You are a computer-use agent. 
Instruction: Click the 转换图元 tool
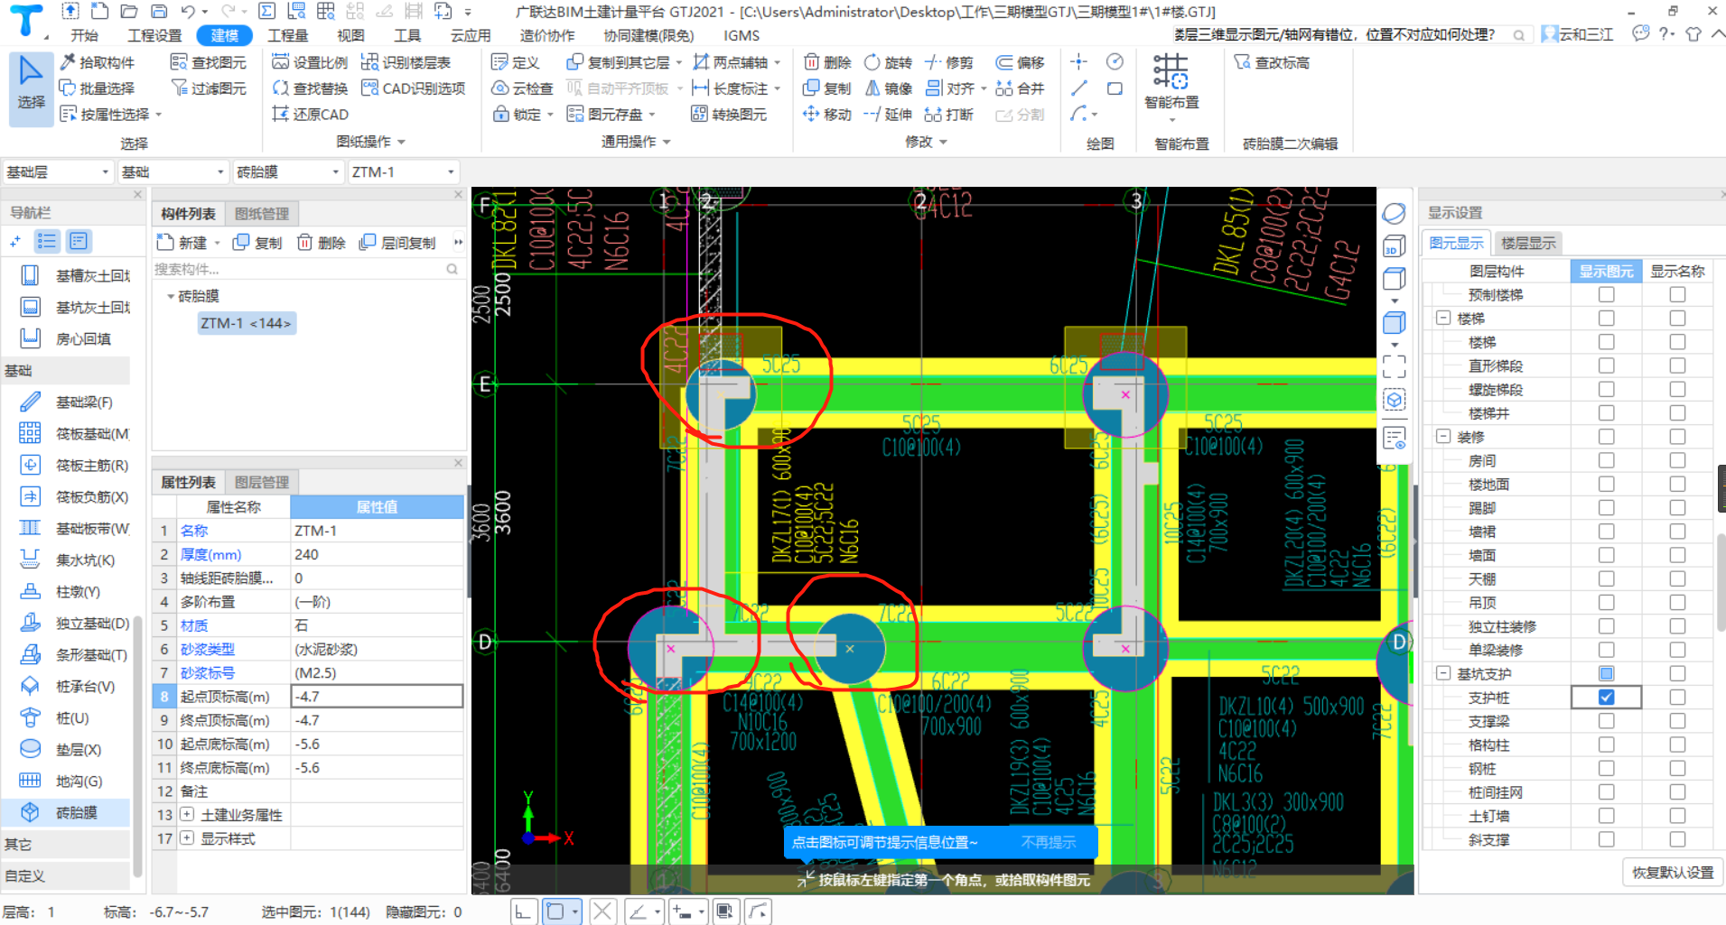click(x=729, y=115)
